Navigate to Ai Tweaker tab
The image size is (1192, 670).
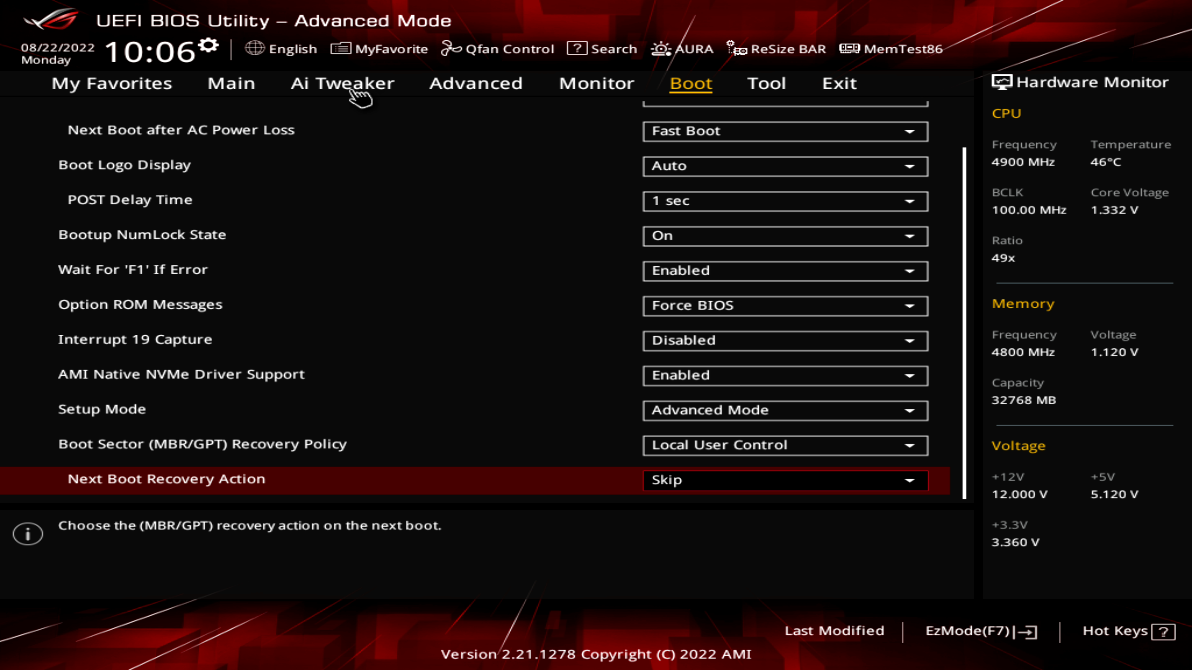pos(342,82)
